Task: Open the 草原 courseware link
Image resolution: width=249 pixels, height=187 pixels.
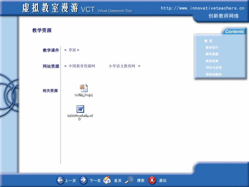Action: click(x=72, y=50)
